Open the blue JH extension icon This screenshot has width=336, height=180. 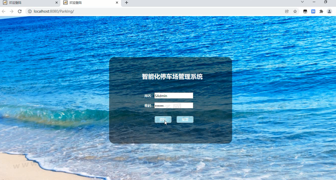313,11
